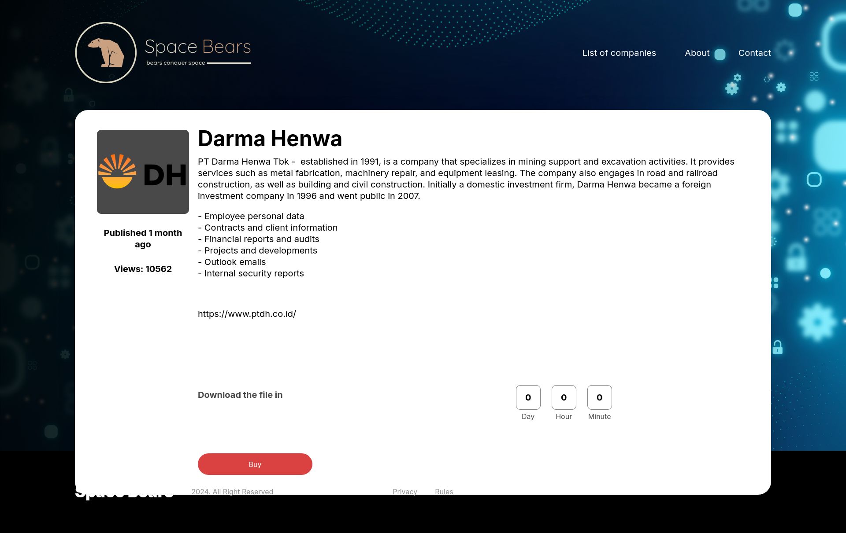Open the List of companies menu
Screen dimensions: 846x533
[619, 53]
